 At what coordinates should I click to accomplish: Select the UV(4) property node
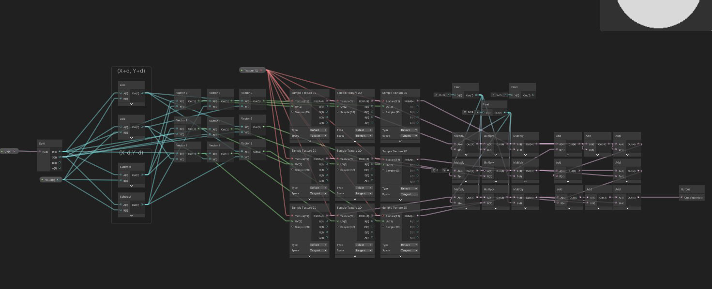(9, 151)
